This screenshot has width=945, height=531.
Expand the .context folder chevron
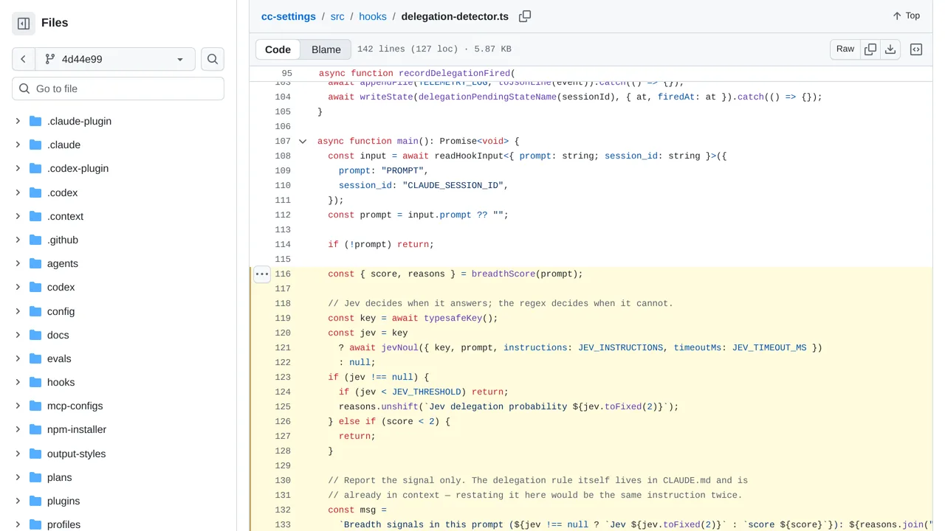(x=18, y=216)
